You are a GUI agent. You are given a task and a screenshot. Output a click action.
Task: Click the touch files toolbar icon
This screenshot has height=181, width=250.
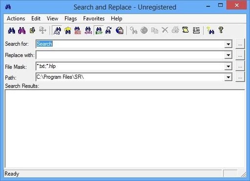pyautogui.click(x=32, y=30)
